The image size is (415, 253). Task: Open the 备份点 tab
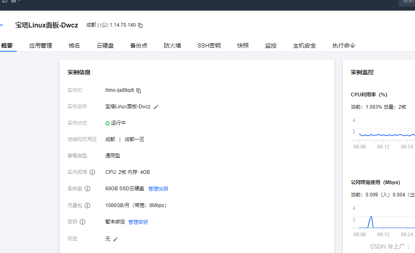139,46
